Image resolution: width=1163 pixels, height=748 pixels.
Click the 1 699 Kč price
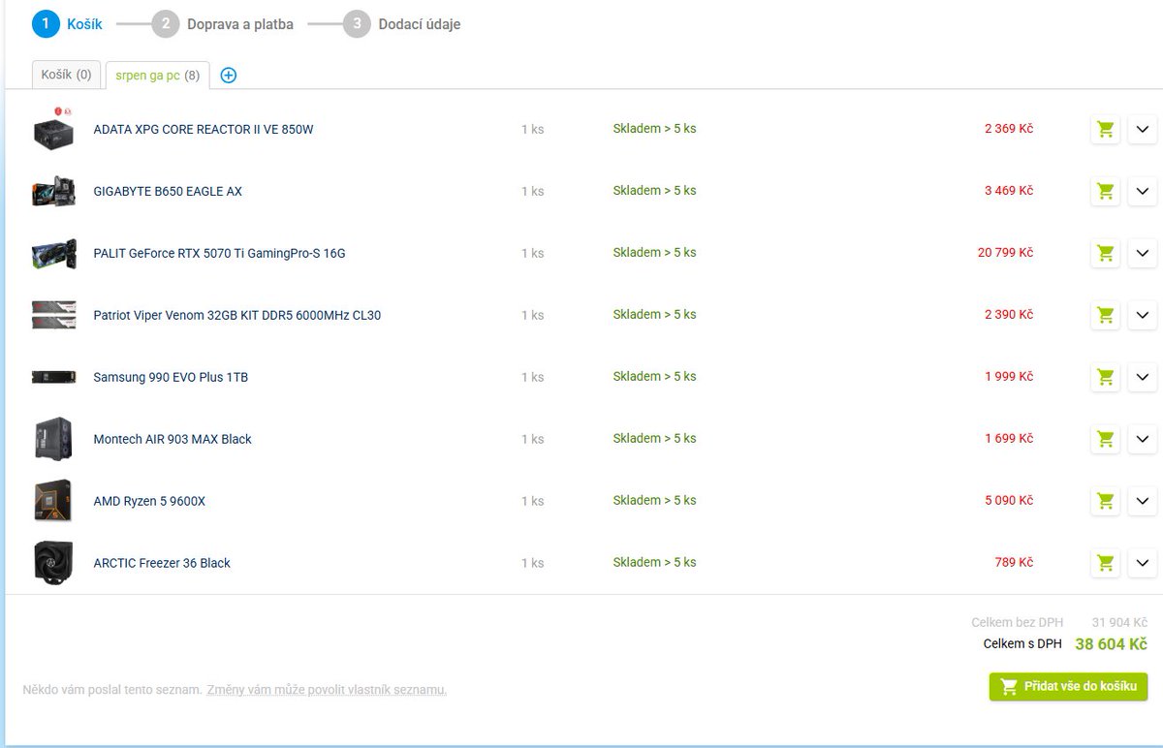1009,439
